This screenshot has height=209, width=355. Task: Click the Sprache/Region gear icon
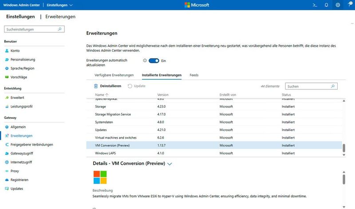[7, 69]
